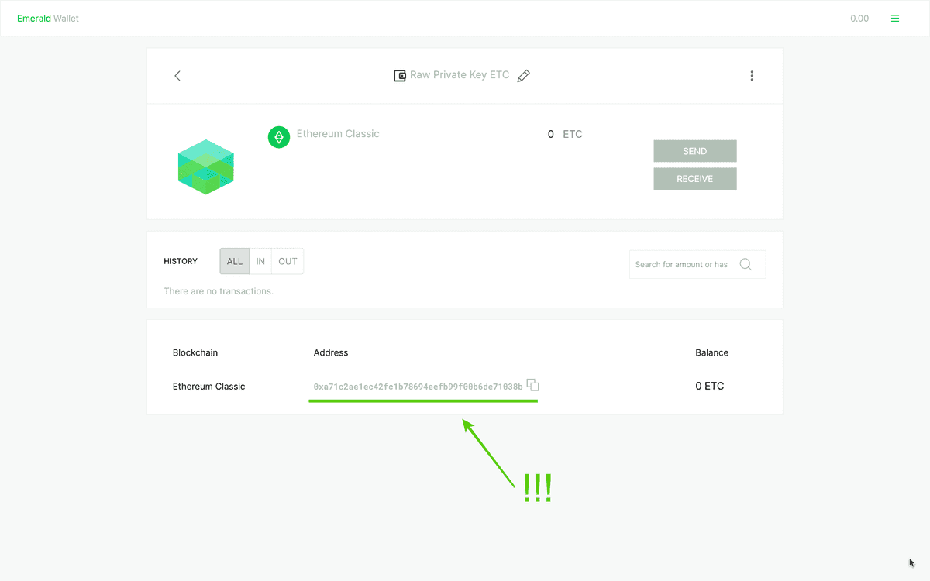Enable the IN transactions filter
Screen dimensions: 930x581
click(260, 261)
